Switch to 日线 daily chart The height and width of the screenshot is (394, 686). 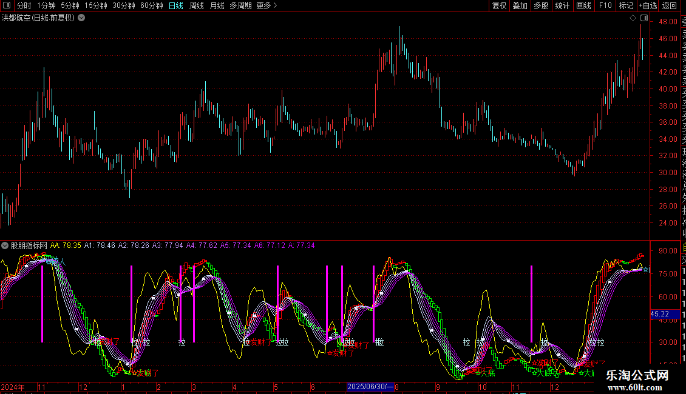pos(176,5)
